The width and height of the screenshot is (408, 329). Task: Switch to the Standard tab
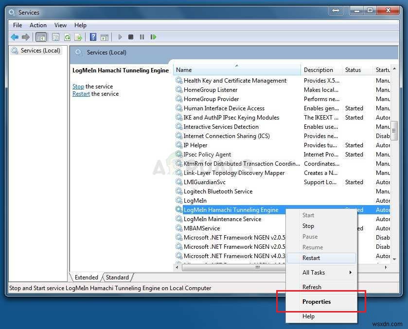click(117, 277)
